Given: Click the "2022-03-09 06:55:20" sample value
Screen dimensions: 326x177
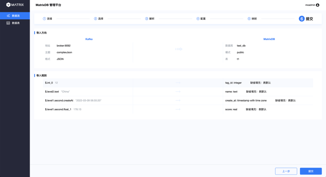Looking at the screenshot, I should [88, 100].
